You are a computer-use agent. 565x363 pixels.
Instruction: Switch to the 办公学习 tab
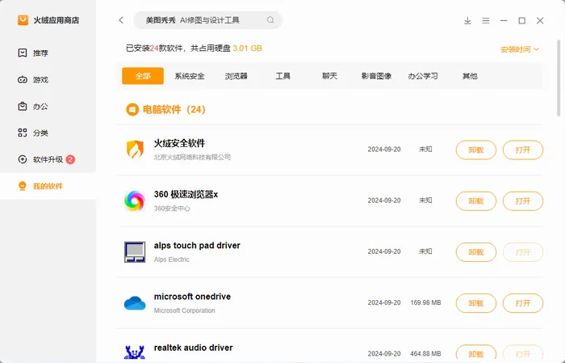(x=423, y=76)
